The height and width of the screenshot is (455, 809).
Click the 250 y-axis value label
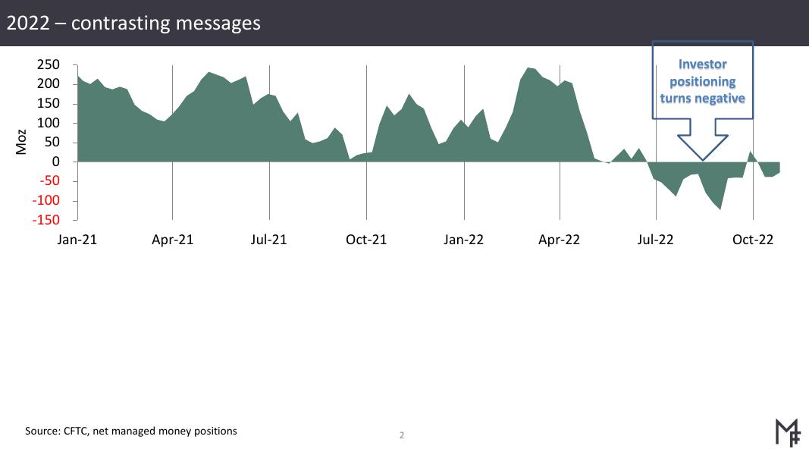click(48, 64)
